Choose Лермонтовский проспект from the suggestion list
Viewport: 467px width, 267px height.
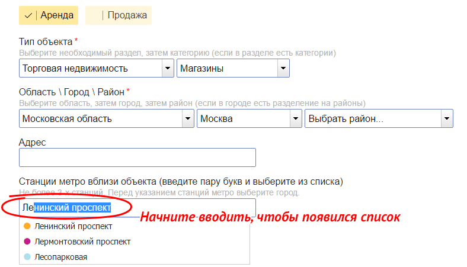coord(82,242)
